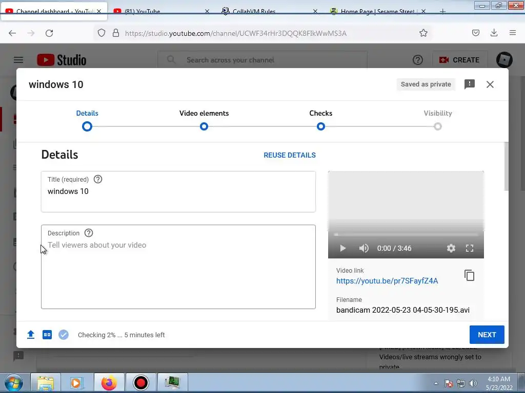Open video preview settings gear
The width and height of the screenshot is (525, 393).
point(451,248)
